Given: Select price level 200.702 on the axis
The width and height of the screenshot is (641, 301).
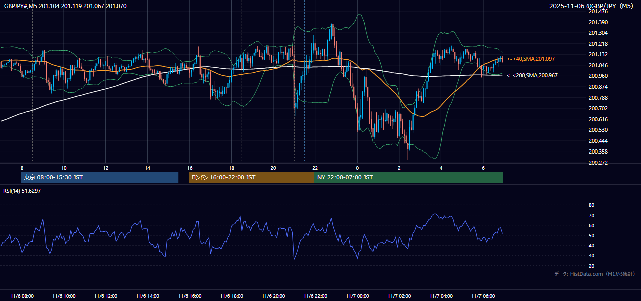Looking at the screenshot, I should point(598,108).
